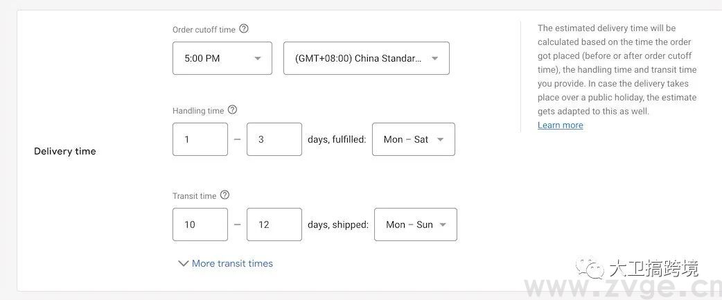Click the "days, shipped:" text

click(x=338, y=224)
